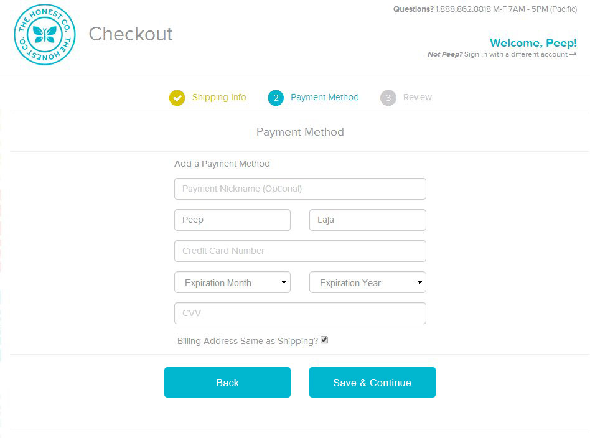This screenshot has height=438, width=590.
Task: Click the last name field containing Laja
Action: click(368, 220)
